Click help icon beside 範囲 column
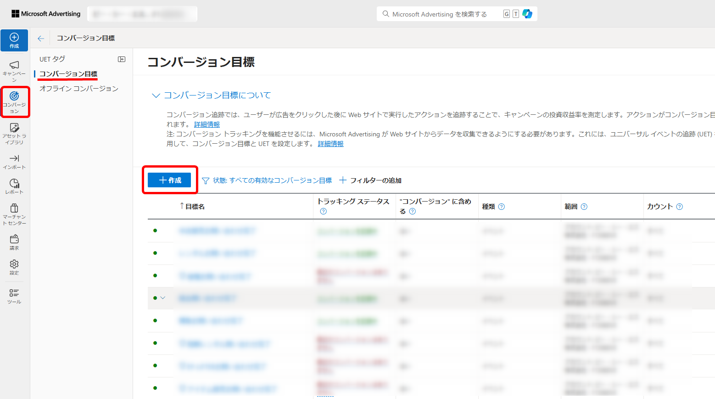Viewport: 715px width, 399px height. tap(584, 207)
